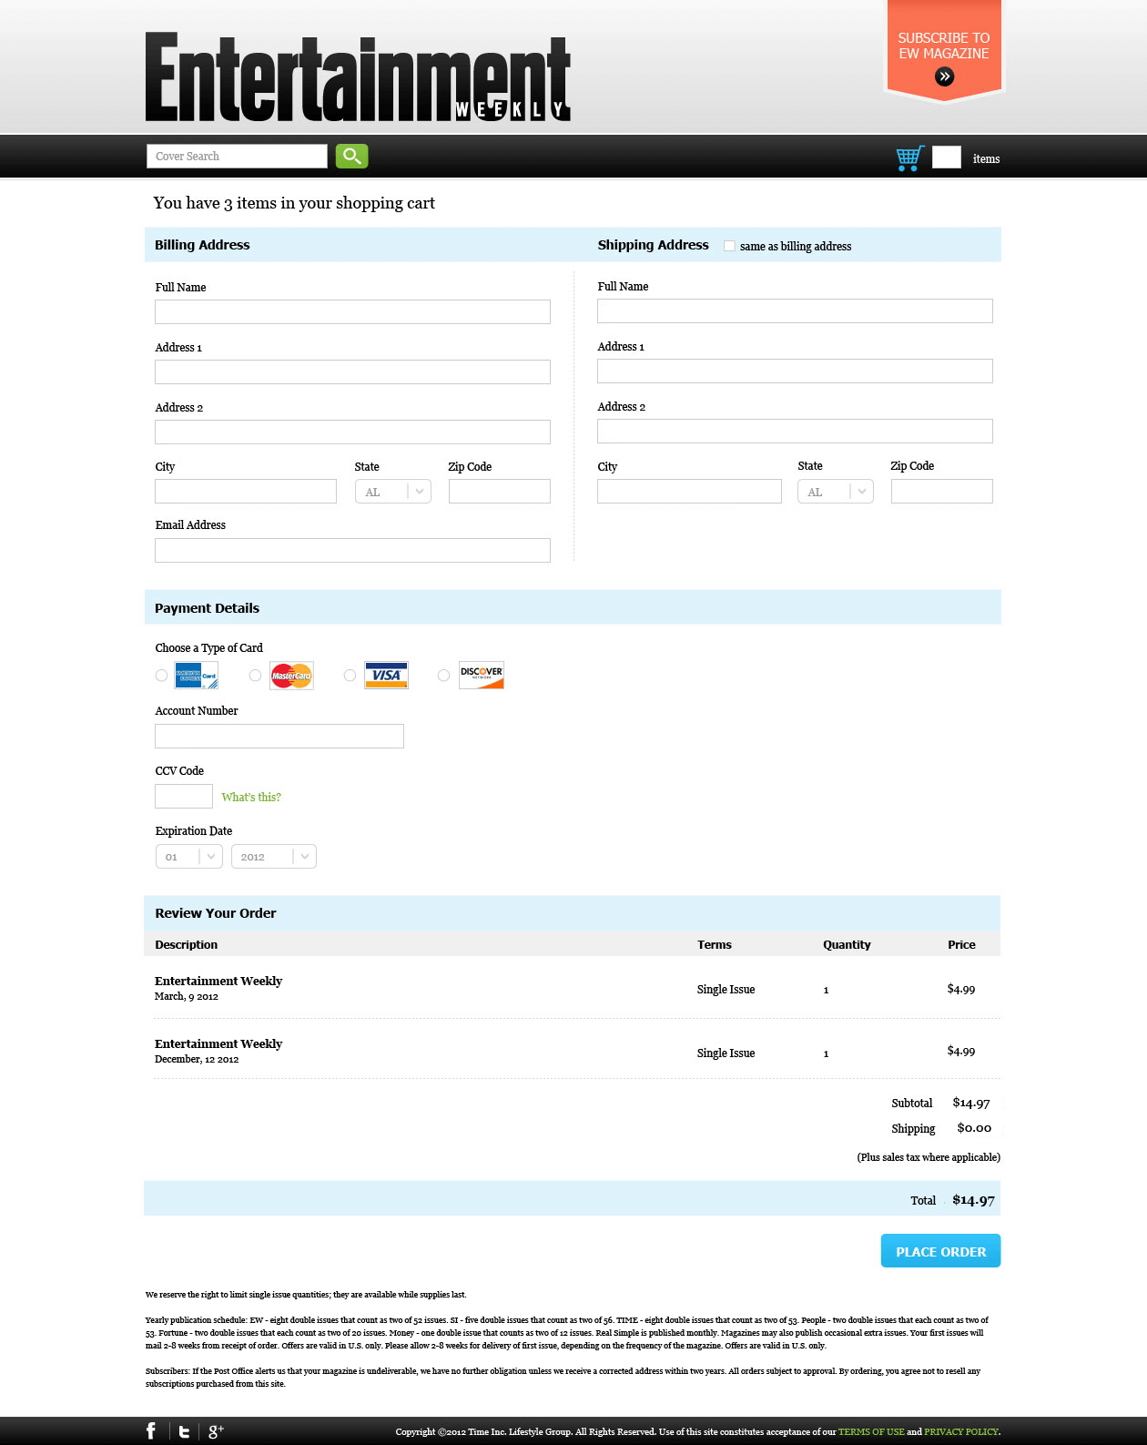Select the Discover radio button
Screen dimensions: 1147x1445
[x=443, y=676]
